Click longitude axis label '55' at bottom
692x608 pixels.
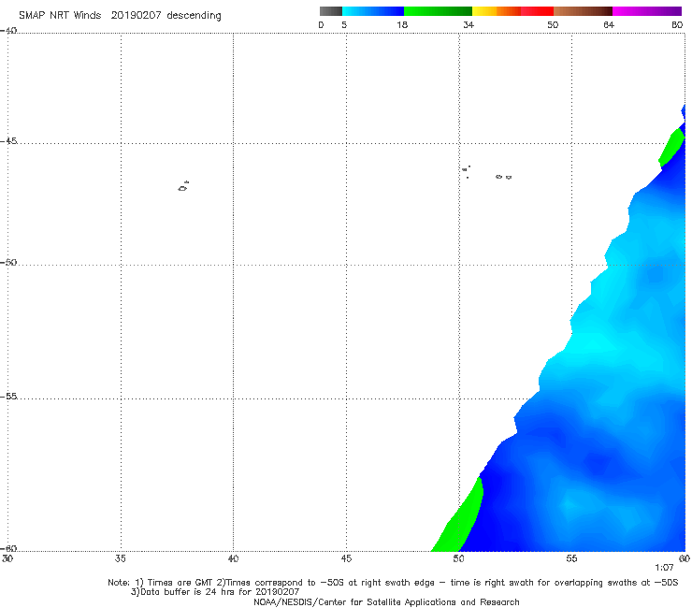tap(571, 558)
